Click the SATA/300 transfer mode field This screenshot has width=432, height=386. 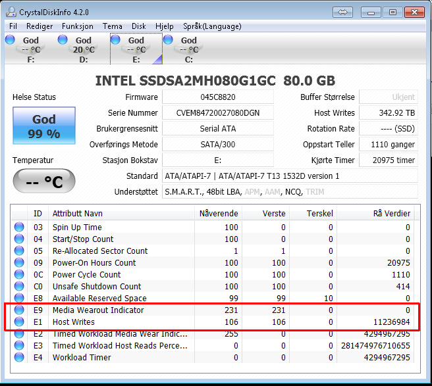pos(218,145)
